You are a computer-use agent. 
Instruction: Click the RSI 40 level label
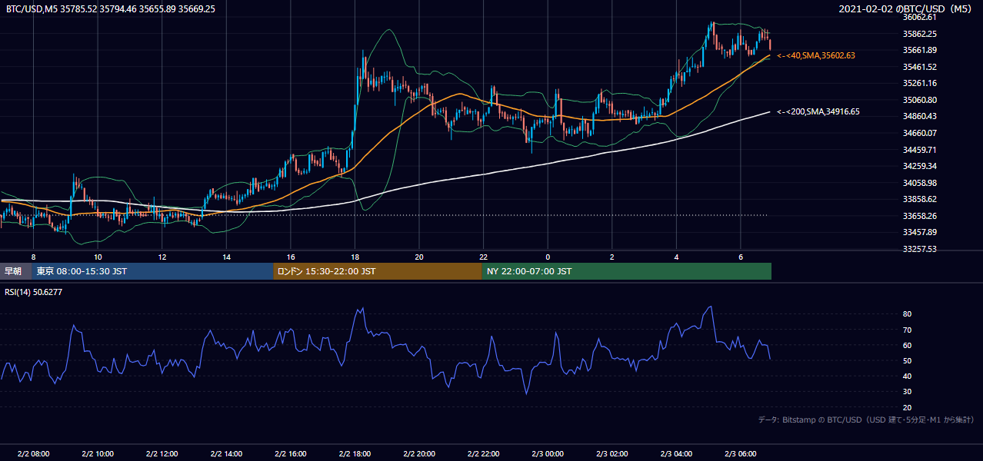(x=908, y=376)
